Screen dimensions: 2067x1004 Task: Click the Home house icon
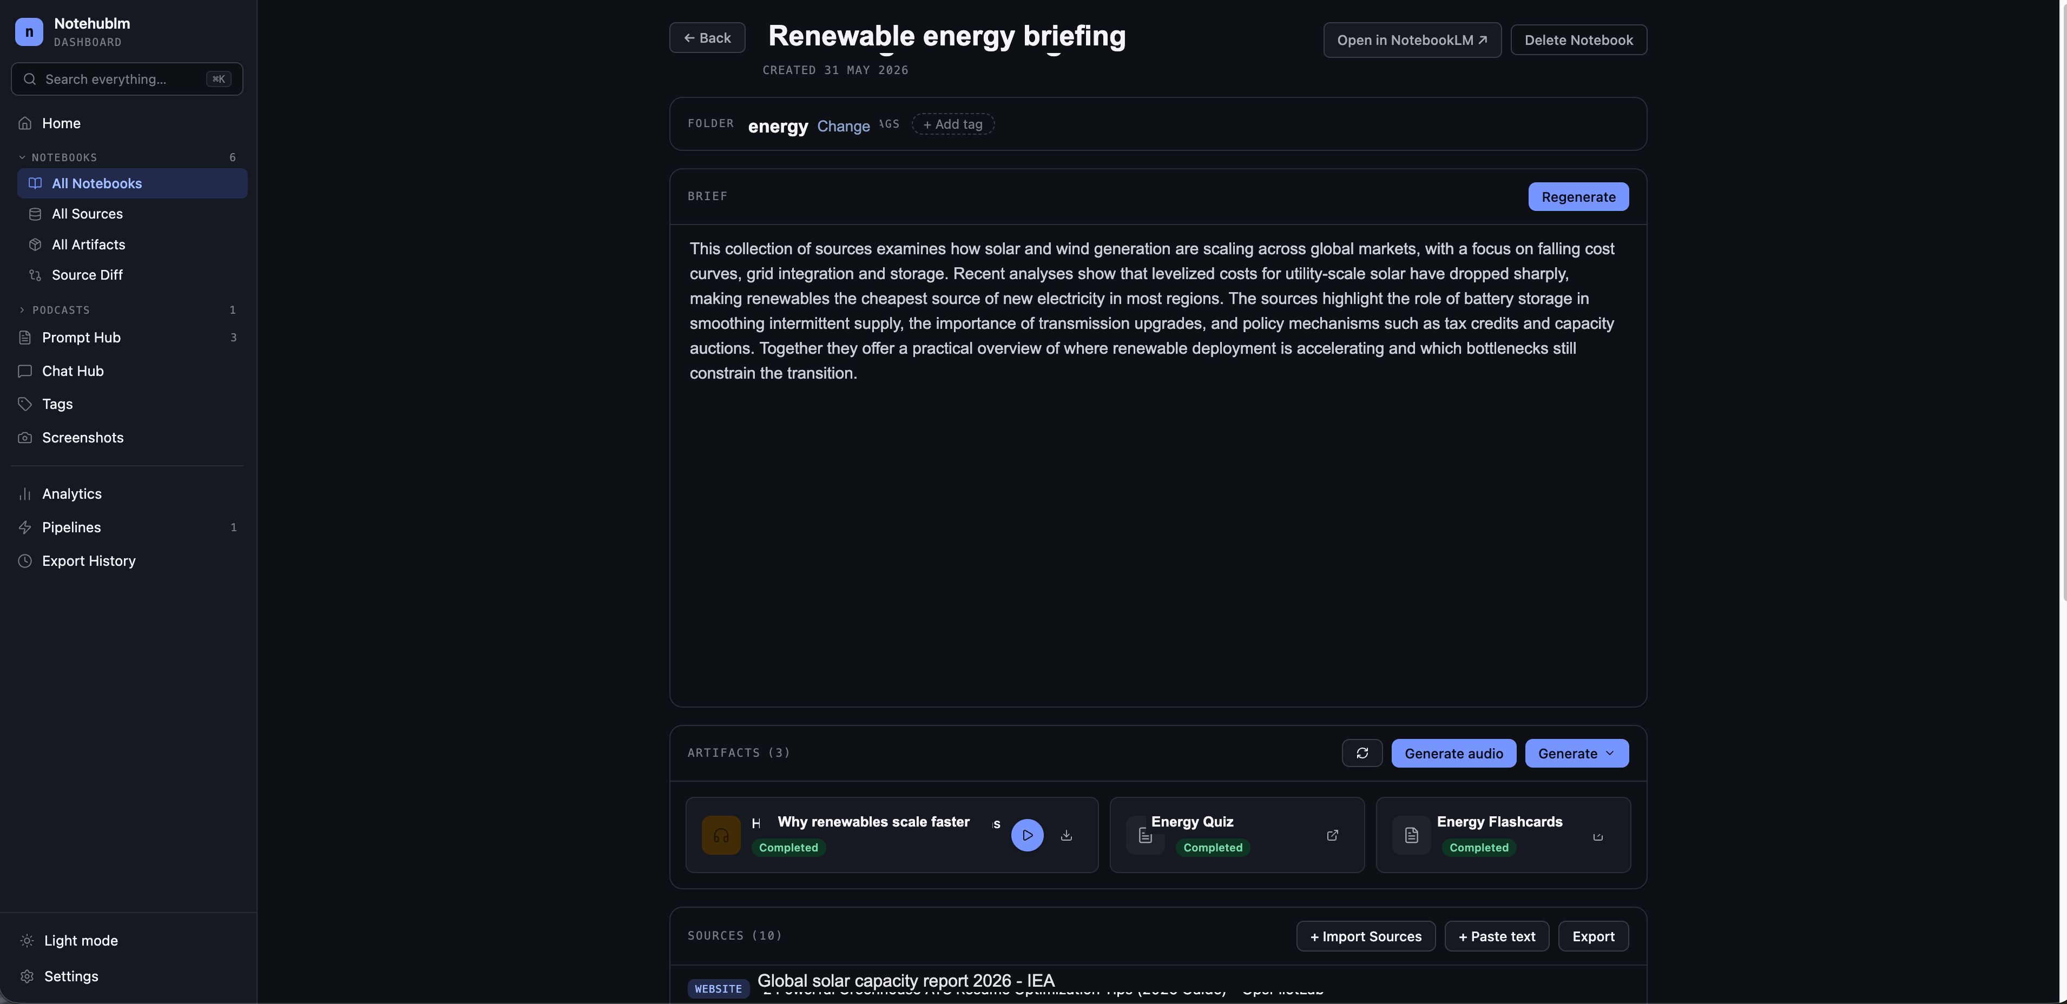25,123
